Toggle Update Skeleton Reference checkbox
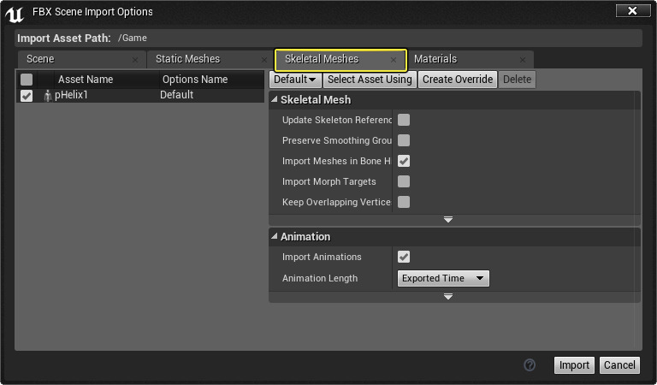This screenshot has width=657, height=385. [404, 120]
